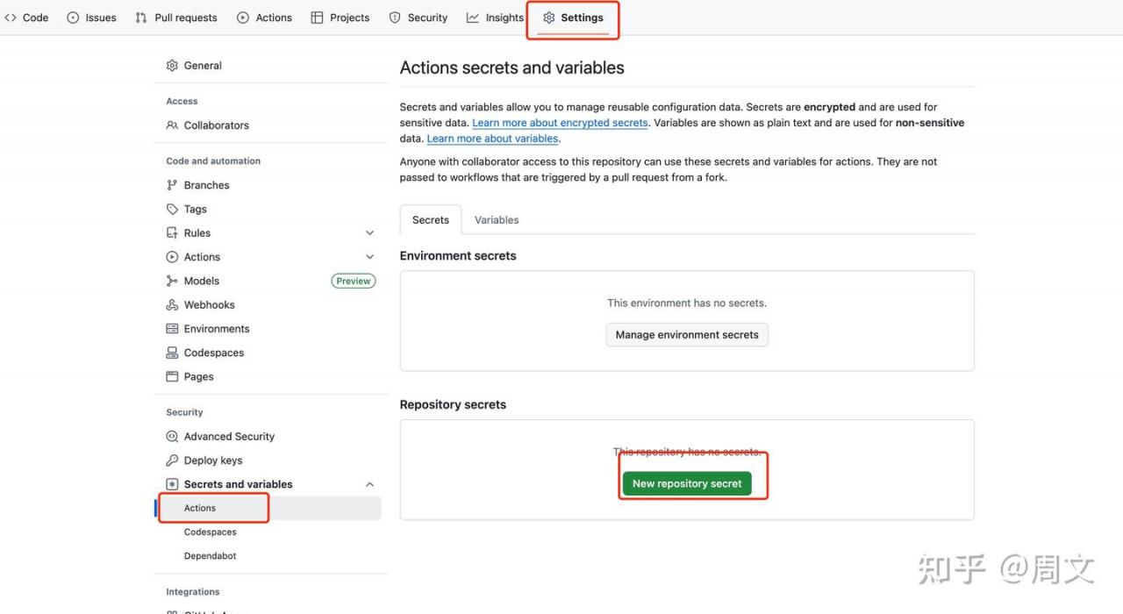Click the Rules icon in sidebar
1123x614 pixels.
click(x=172, y=233)
